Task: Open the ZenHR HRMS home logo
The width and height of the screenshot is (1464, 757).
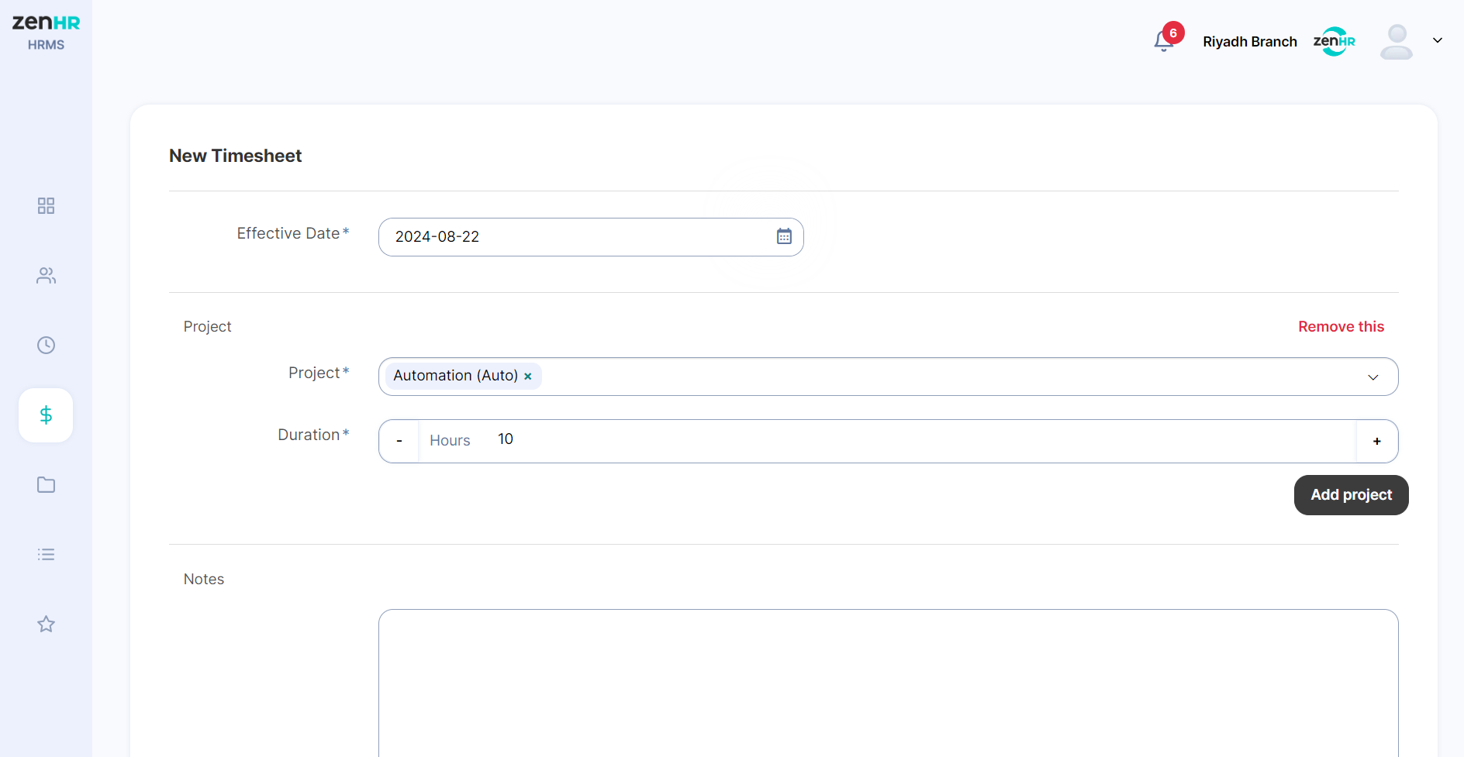Action: point(46,33)
